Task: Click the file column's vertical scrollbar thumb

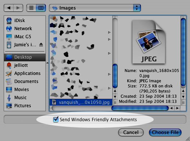Action: tap(115, 76)
